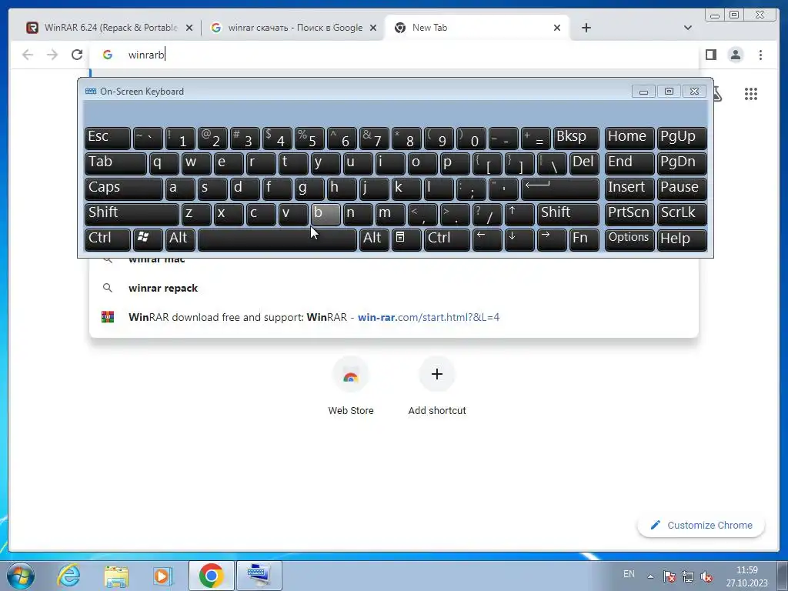Add a new shortcut tile
The width and height of the screenshot is (788, 591).
[x=437, y=386]
